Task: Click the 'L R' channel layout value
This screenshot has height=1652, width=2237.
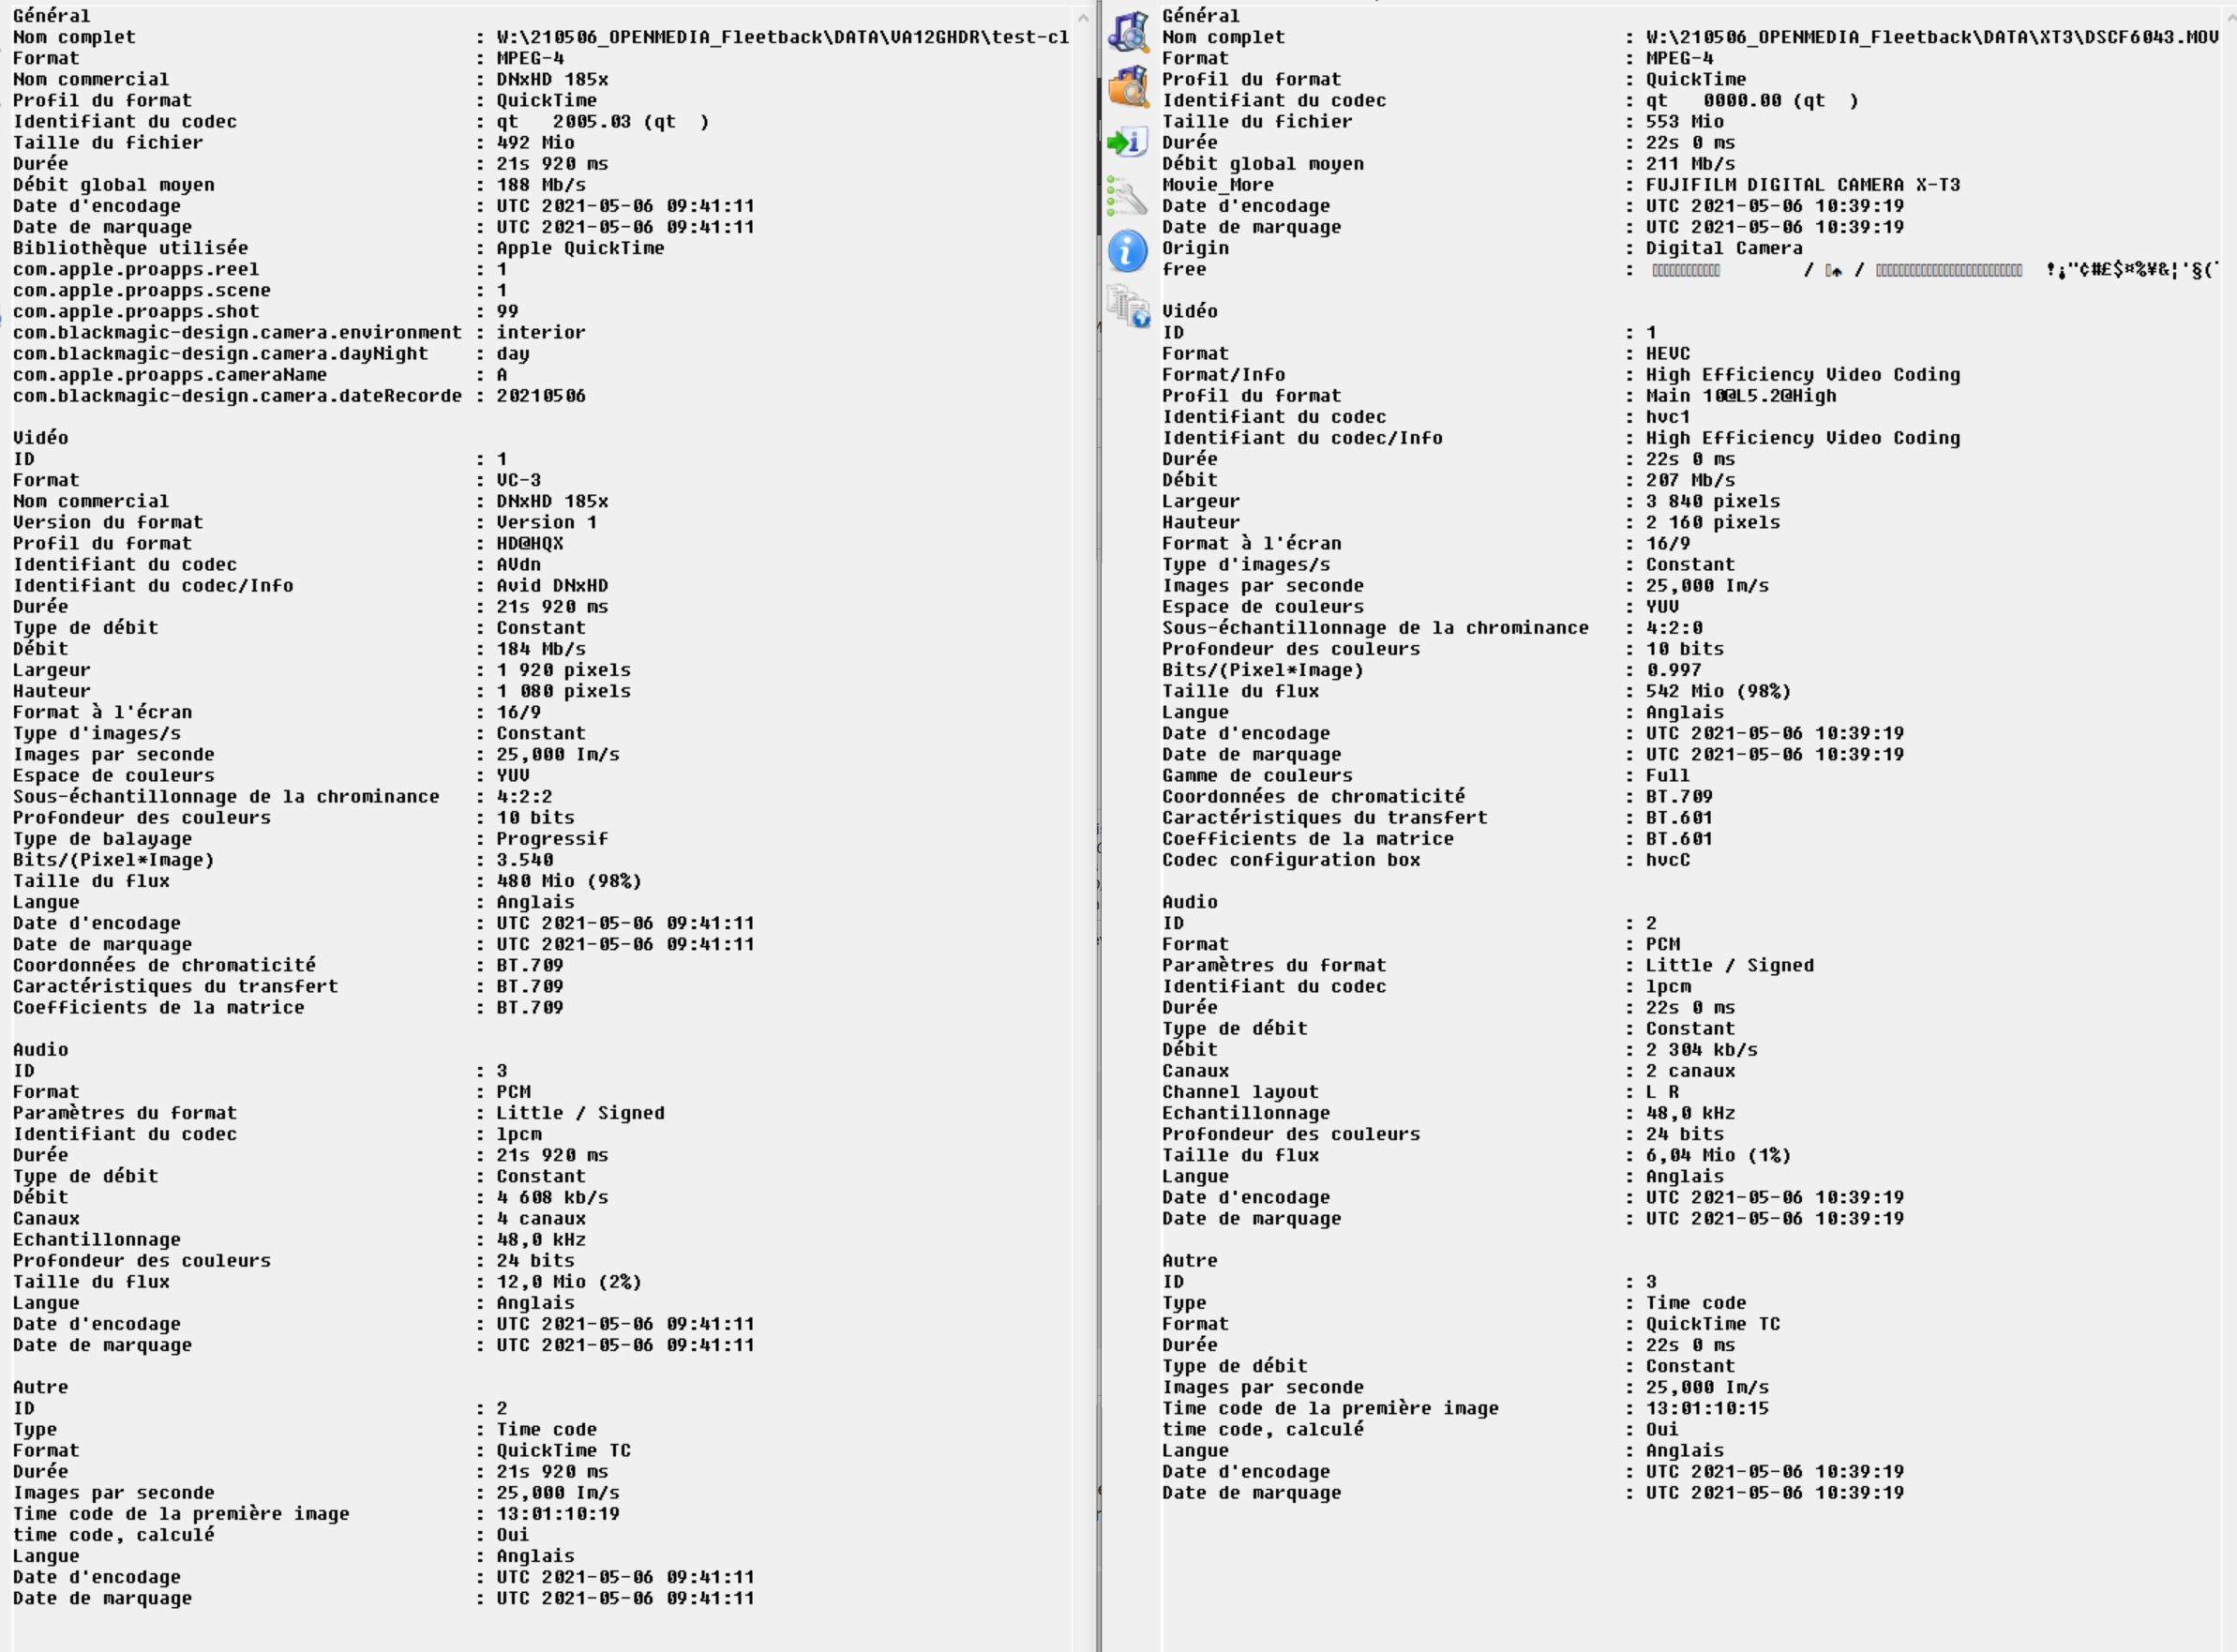Action: point(1663,1092)
